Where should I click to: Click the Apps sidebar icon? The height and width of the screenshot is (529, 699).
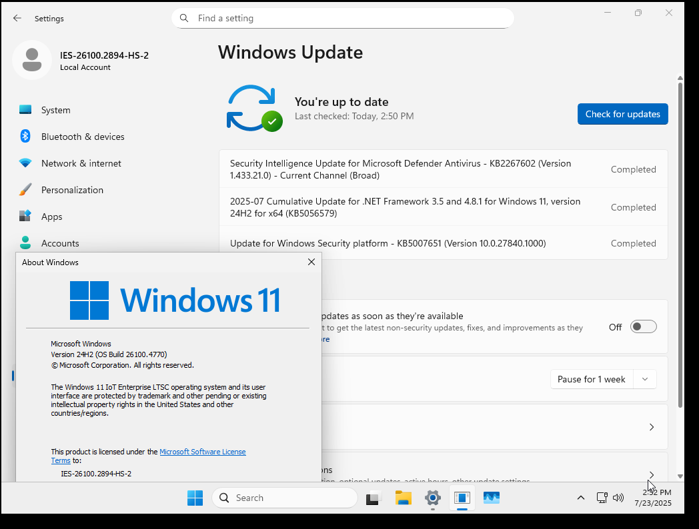[25, 216]
